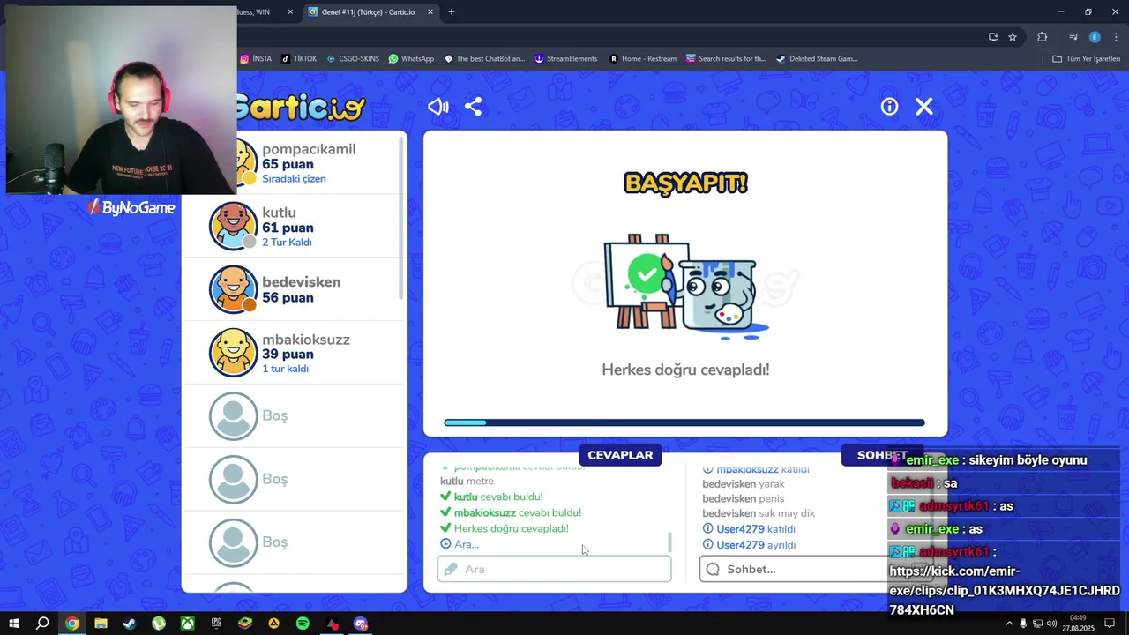Open Spotify from the taskbar
The height and width of the screenshot is (635, 1129).
tap(303, 624)
